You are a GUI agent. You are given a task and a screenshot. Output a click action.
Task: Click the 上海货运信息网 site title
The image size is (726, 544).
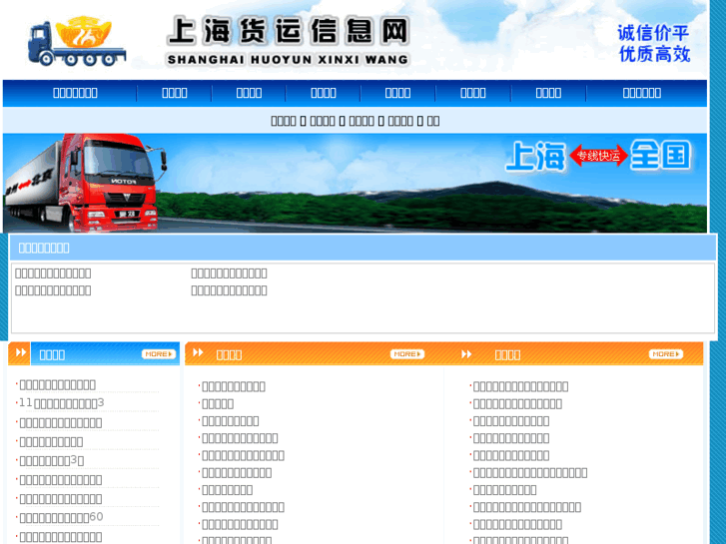288,31
